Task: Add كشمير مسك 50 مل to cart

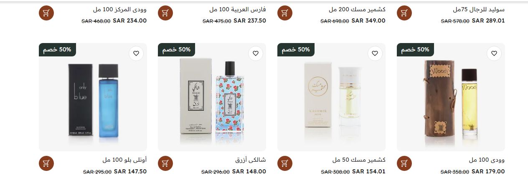Action: [285, 163]
